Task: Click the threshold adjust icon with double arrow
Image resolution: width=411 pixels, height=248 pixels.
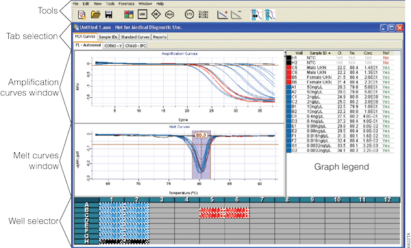Action: point(256,14)
